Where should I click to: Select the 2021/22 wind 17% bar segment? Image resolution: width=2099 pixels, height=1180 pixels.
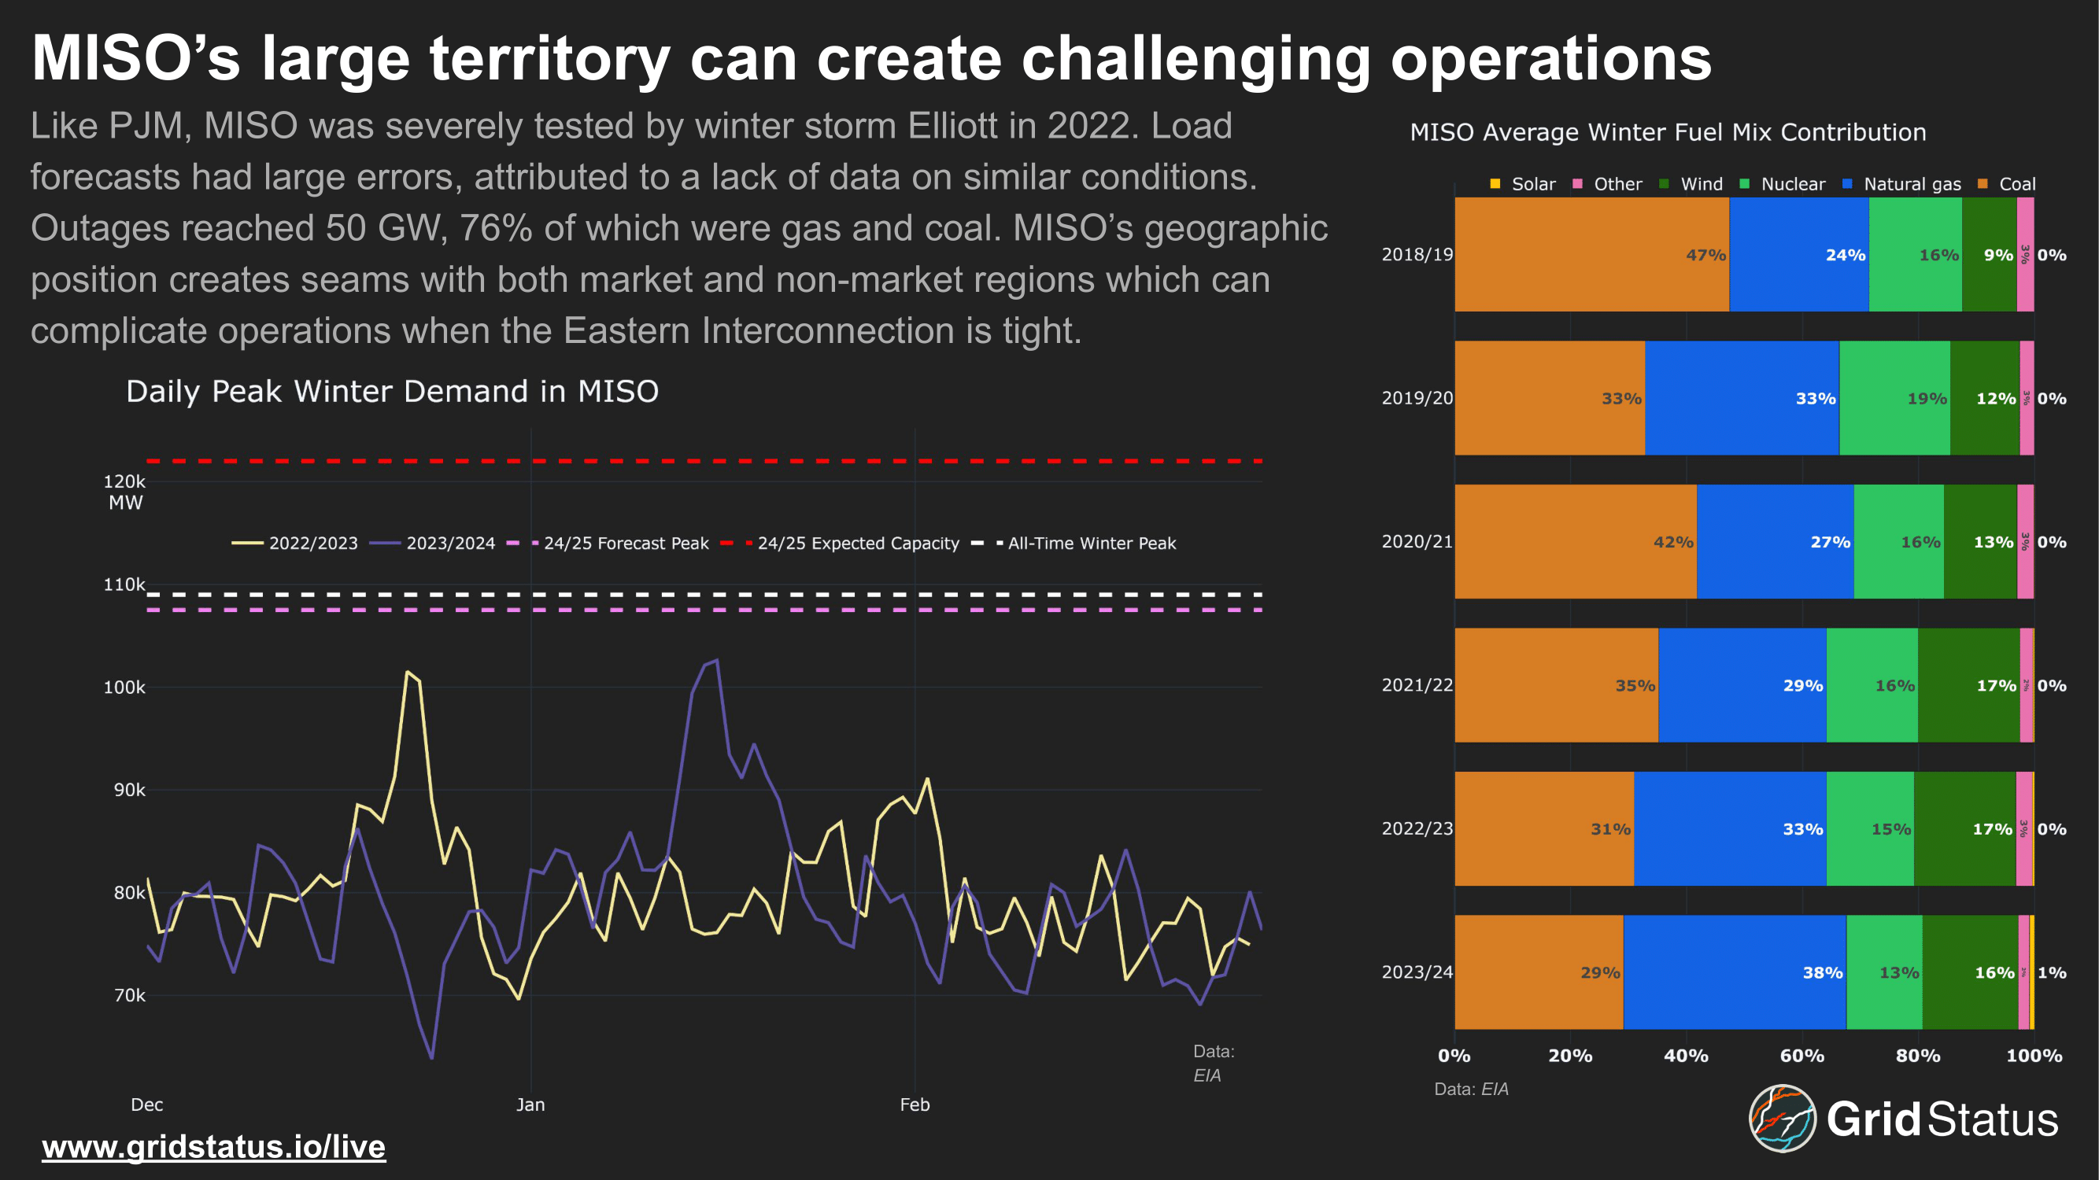(1968, 685)
